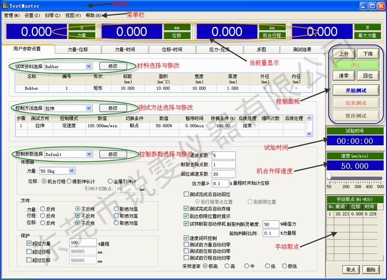
Task: Click the 上升 button in control panel
Action: (344, 54)
